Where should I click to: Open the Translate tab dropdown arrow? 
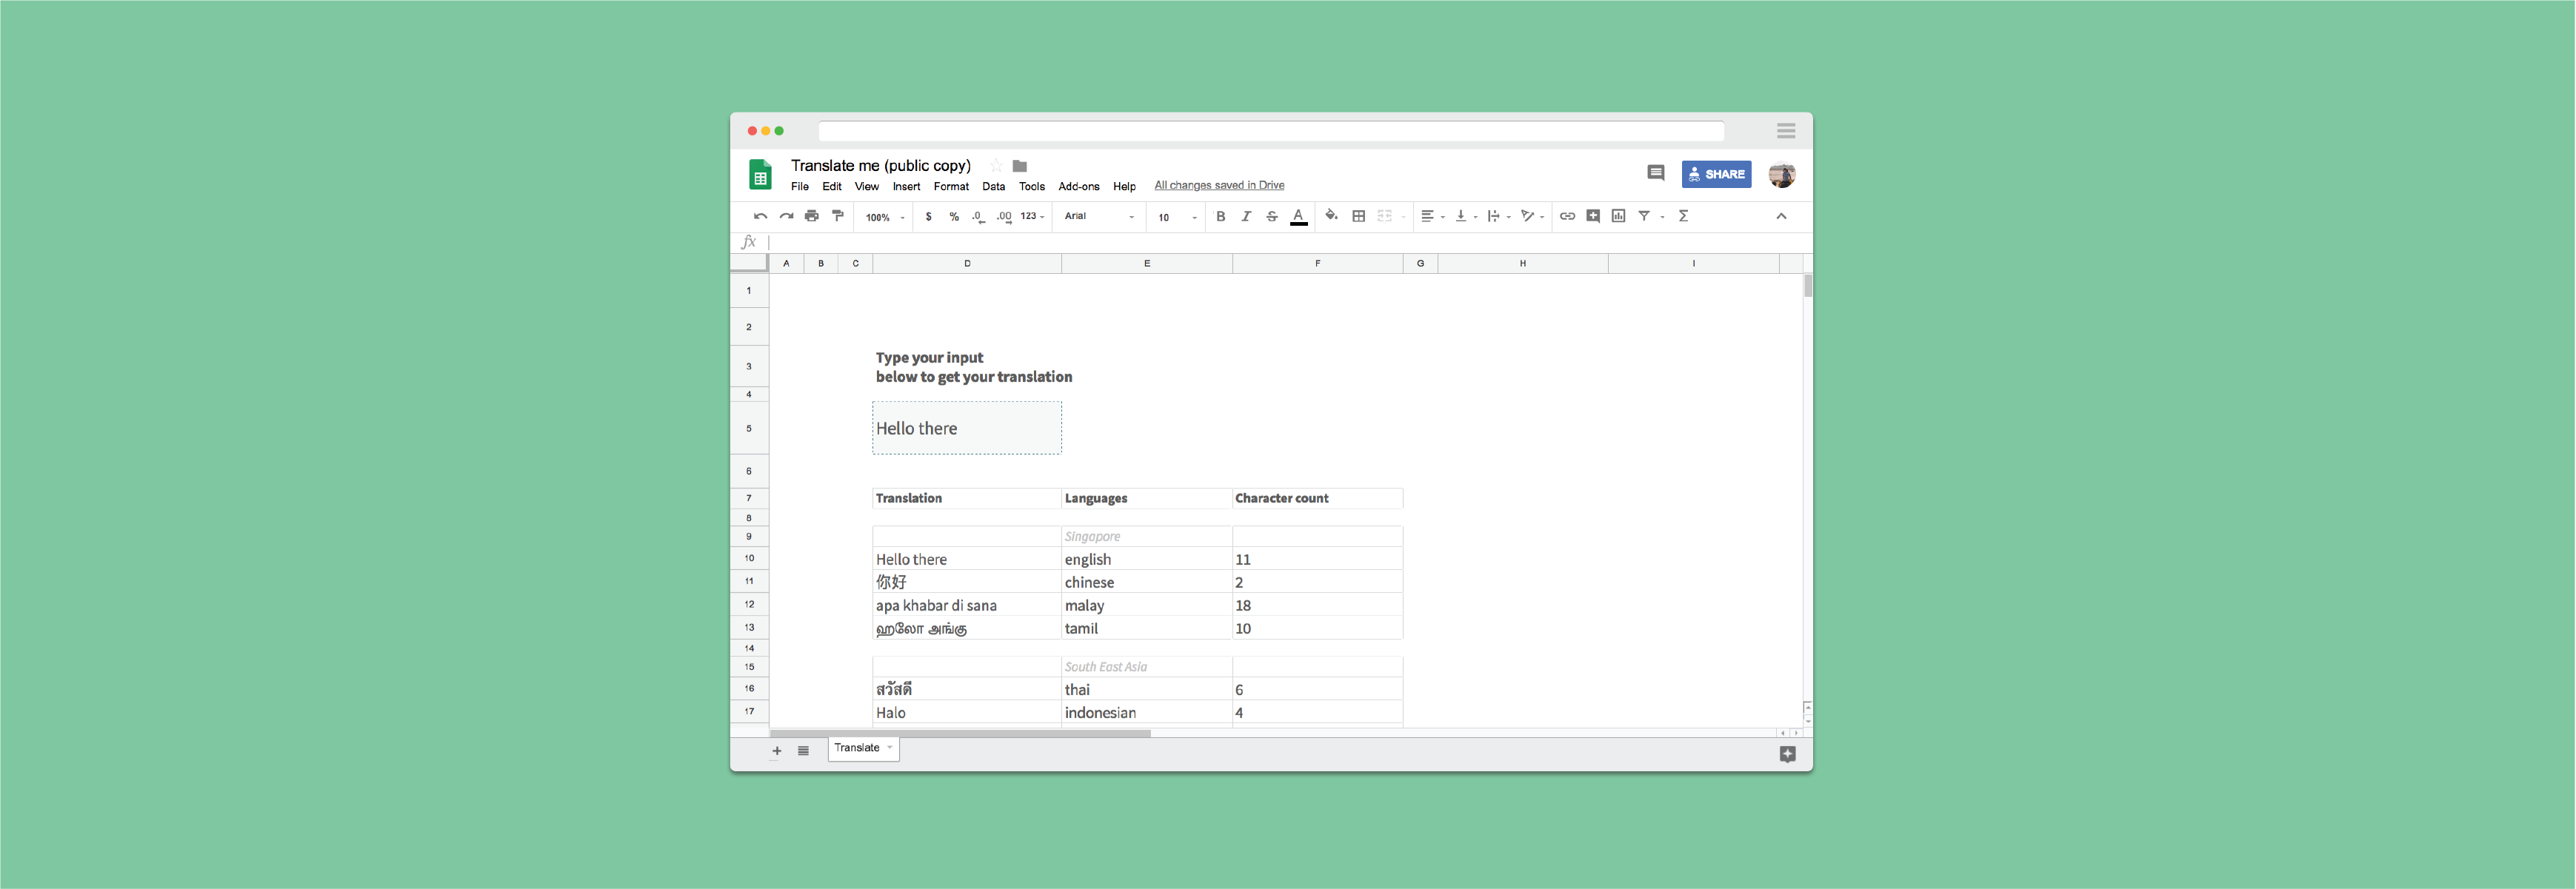(890, 748)
